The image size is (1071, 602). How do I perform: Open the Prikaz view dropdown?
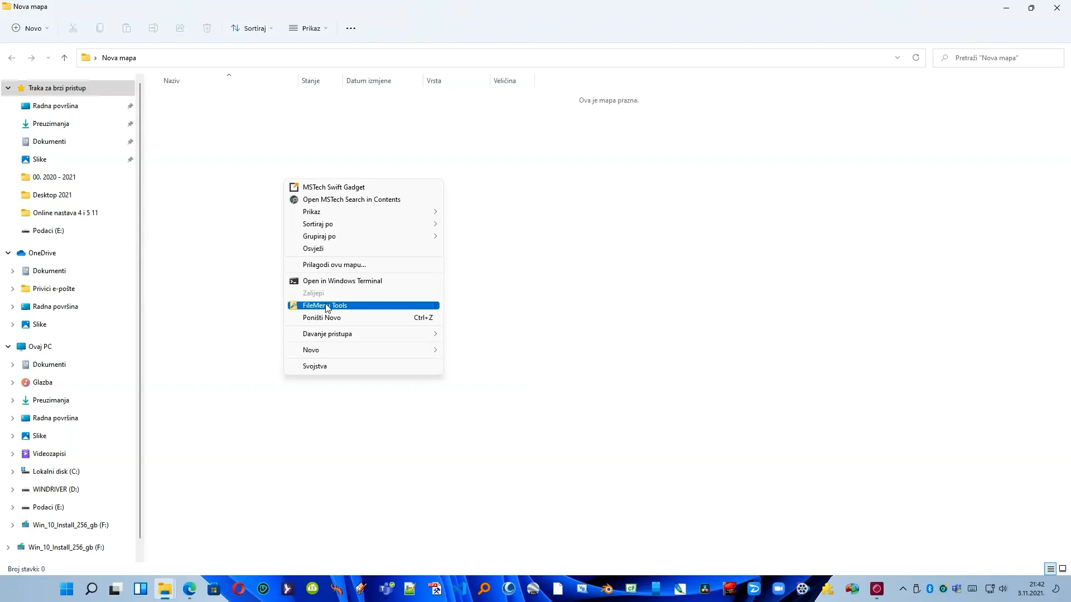[x=308, y=28]
